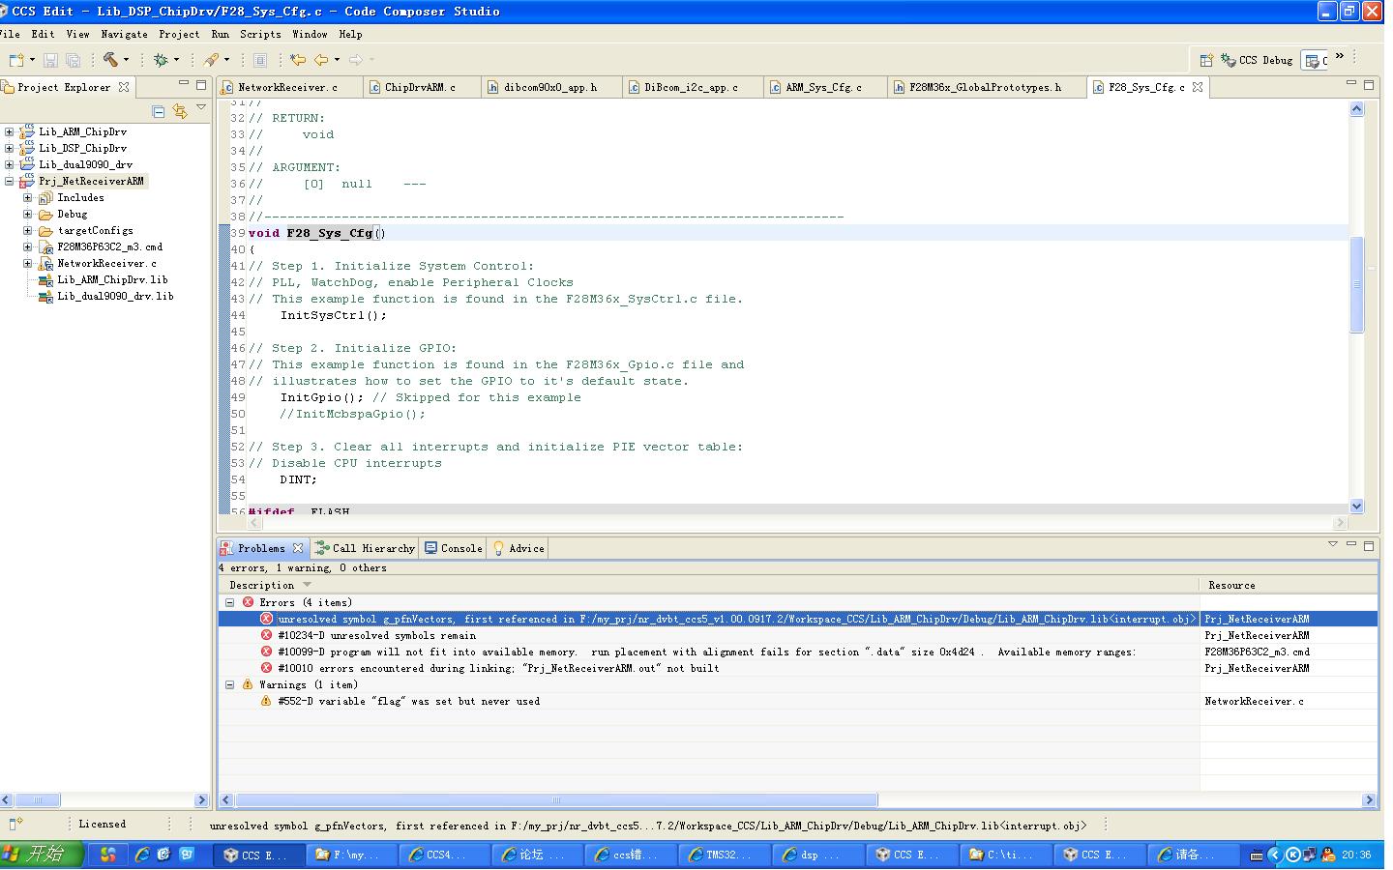Collapse the Errors group in Problems
The width and height of the screenshot is (1393, 870).
230,602
